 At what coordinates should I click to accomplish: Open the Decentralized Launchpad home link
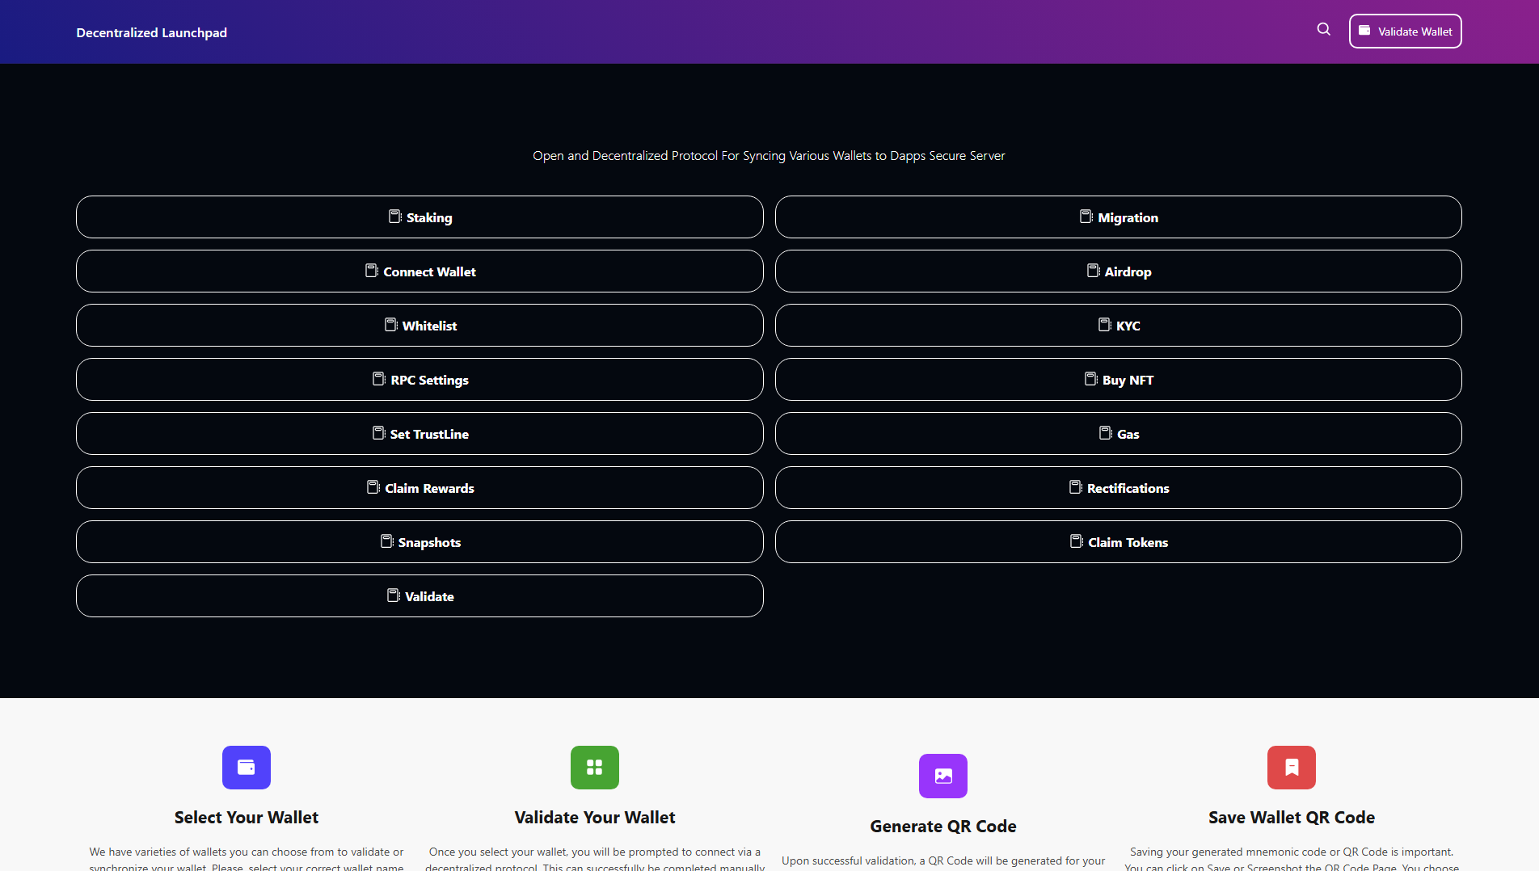[151, 32]
